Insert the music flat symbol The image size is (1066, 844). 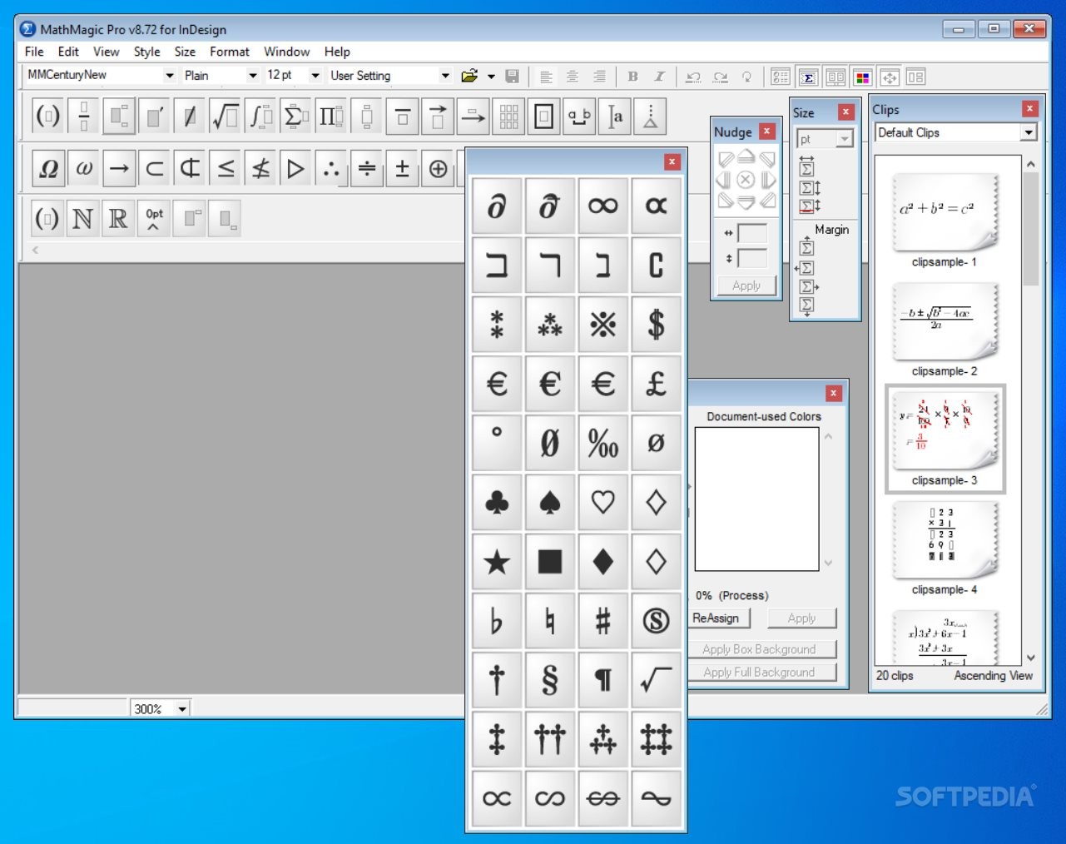(497, 621)
